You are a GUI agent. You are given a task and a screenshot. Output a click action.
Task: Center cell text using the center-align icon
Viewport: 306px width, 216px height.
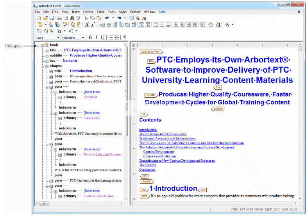click(x=182, y=25)
